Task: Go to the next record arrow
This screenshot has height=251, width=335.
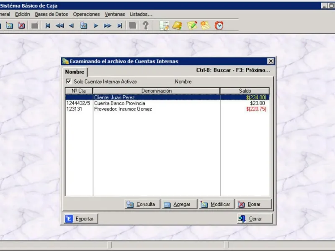Action: pyautogui.click(x=96, y=26)
